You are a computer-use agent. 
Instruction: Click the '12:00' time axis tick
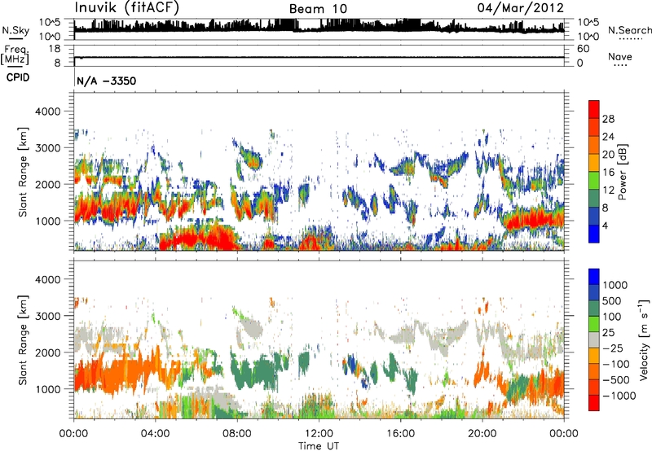point(319,434)
